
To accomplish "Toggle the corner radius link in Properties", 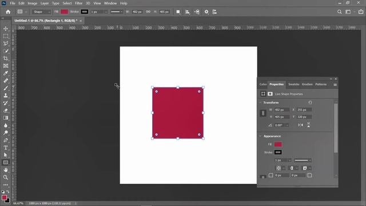I will [x=263, y=177].
